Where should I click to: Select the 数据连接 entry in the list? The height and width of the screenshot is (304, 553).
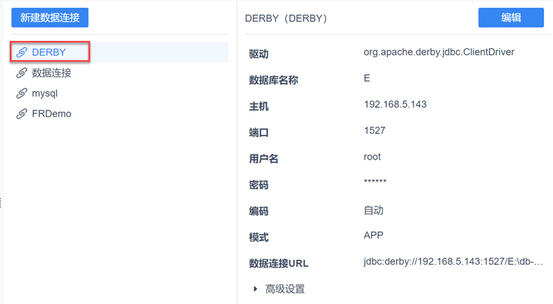tap(120, 73)
